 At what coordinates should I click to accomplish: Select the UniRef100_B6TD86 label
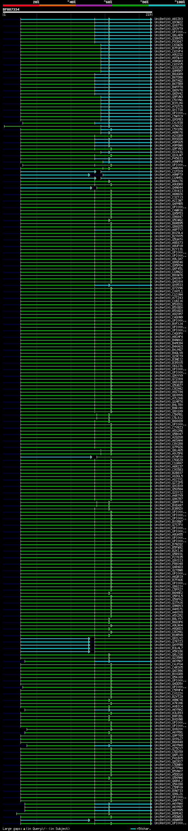(x=169, y=78)
